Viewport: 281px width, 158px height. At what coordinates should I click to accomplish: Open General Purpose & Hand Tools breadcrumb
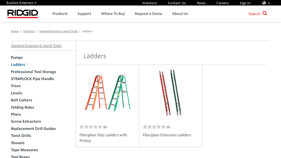(x=58, y=31)
